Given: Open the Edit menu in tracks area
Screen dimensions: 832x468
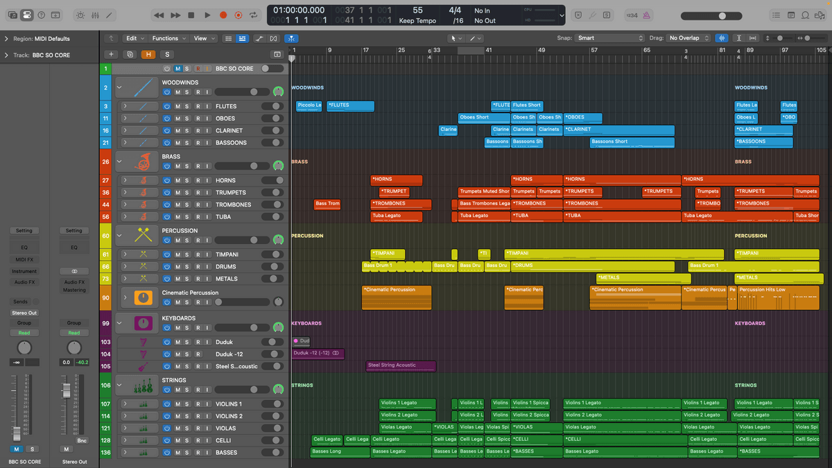Looking at the screenshot, I should pos(134,38).
